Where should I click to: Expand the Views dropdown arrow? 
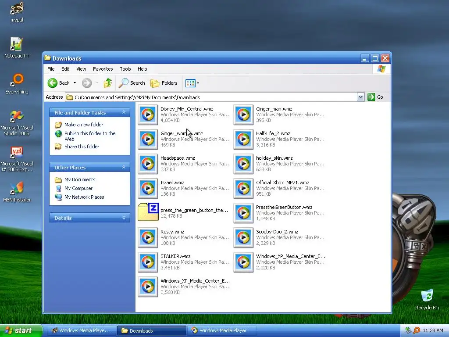(198, 83)
